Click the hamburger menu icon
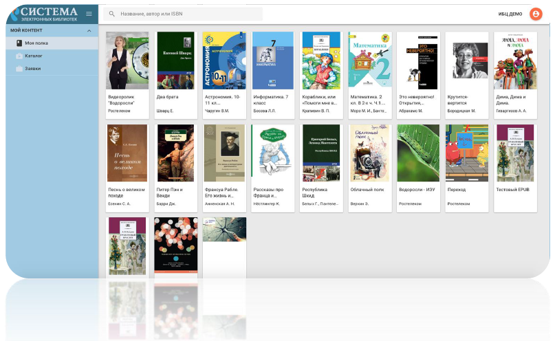The image size is (555, 341). tap(89, 14)
